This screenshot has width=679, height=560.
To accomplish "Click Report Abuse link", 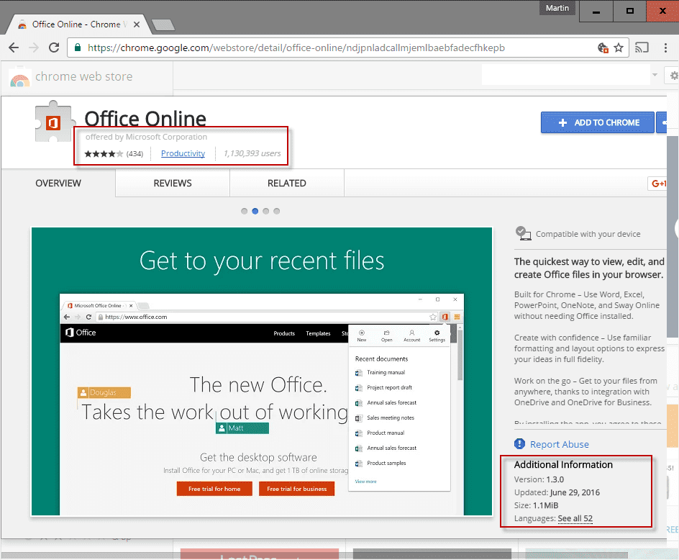I will (x=559, y=444).
